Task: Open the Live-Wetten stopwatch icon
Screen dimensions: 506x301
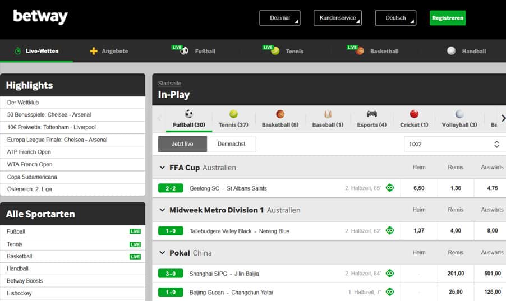Action: pos(18,50)
